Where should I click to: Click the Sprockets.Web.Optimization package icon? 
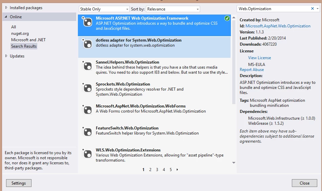click(87, 87)
